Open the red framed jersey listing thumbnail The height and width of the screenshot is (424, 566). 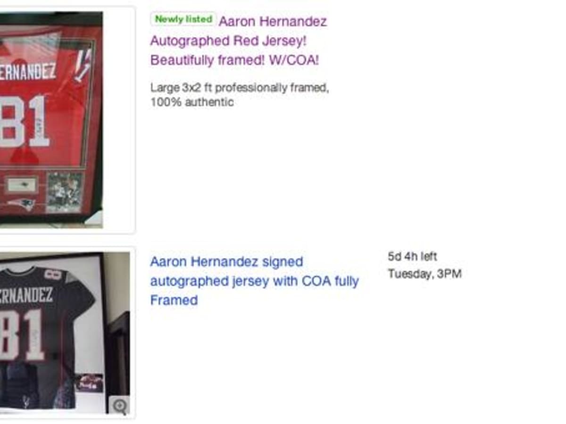[x=51, y=120]
